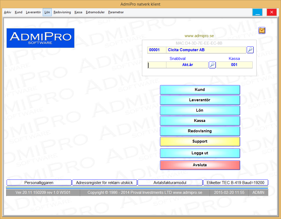
Task: Open the Kund menu in menu bar
Action: click(19, 12)
